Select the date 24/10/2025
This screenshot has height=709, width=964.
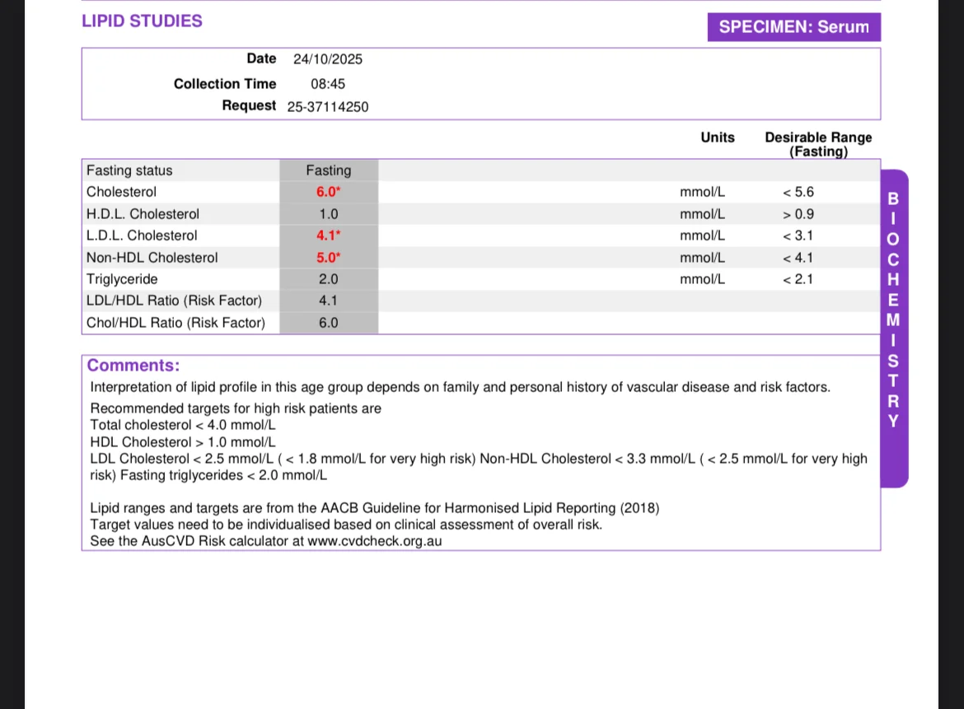pyautogui.click(x=328, y=59)
